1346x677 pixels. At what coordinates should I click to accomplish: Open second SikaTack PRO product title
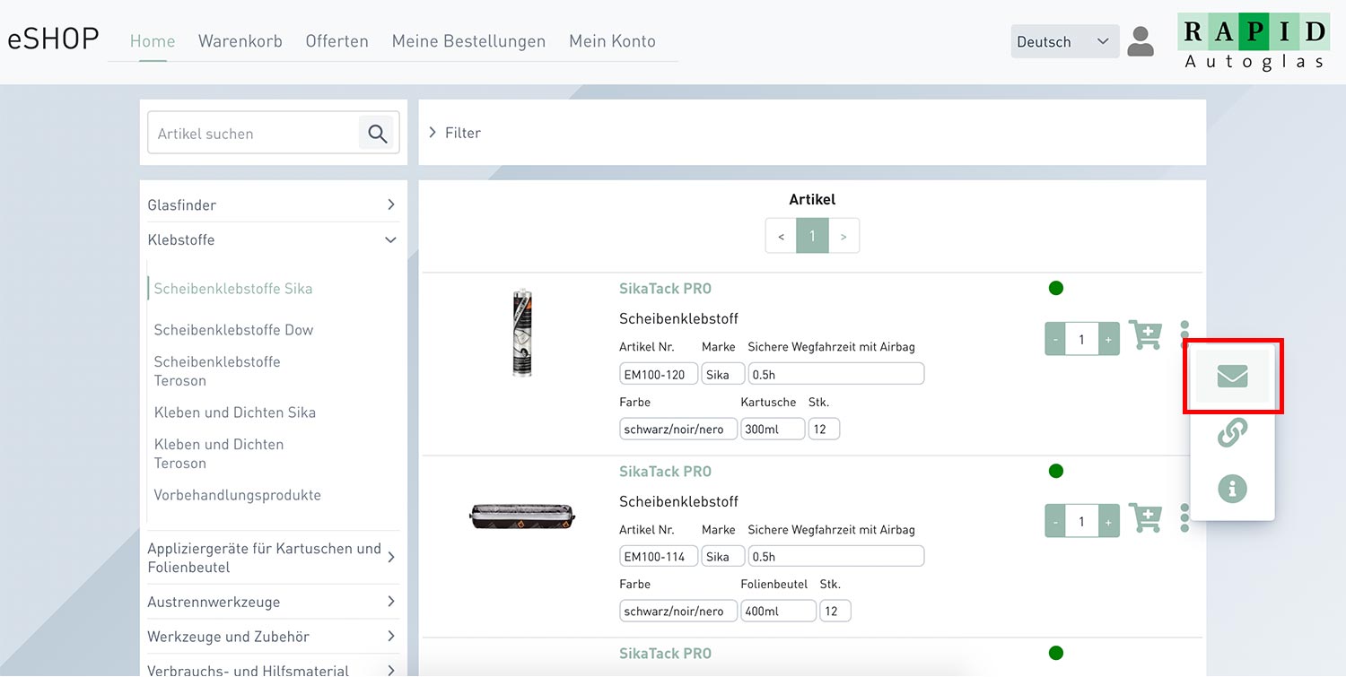pos(665,471)
